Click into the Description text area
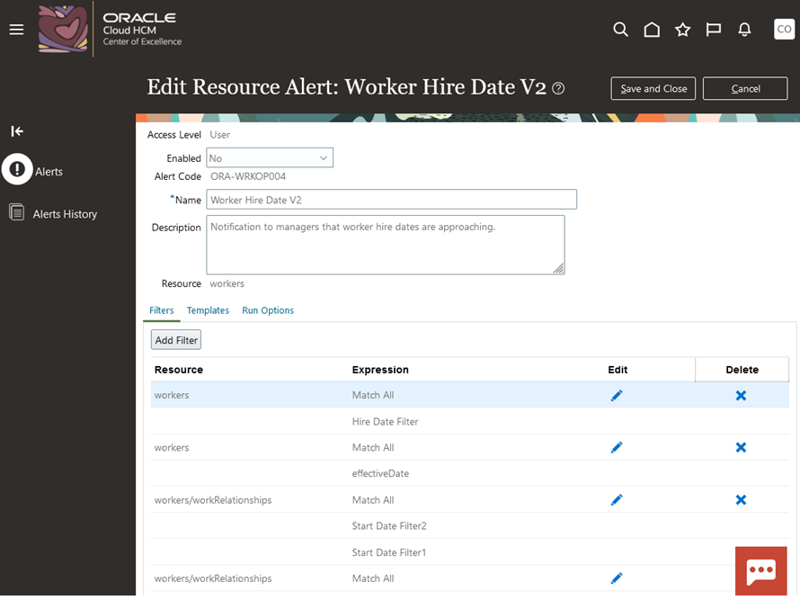This screenshot has width=800, height=600. coord(386,245)
